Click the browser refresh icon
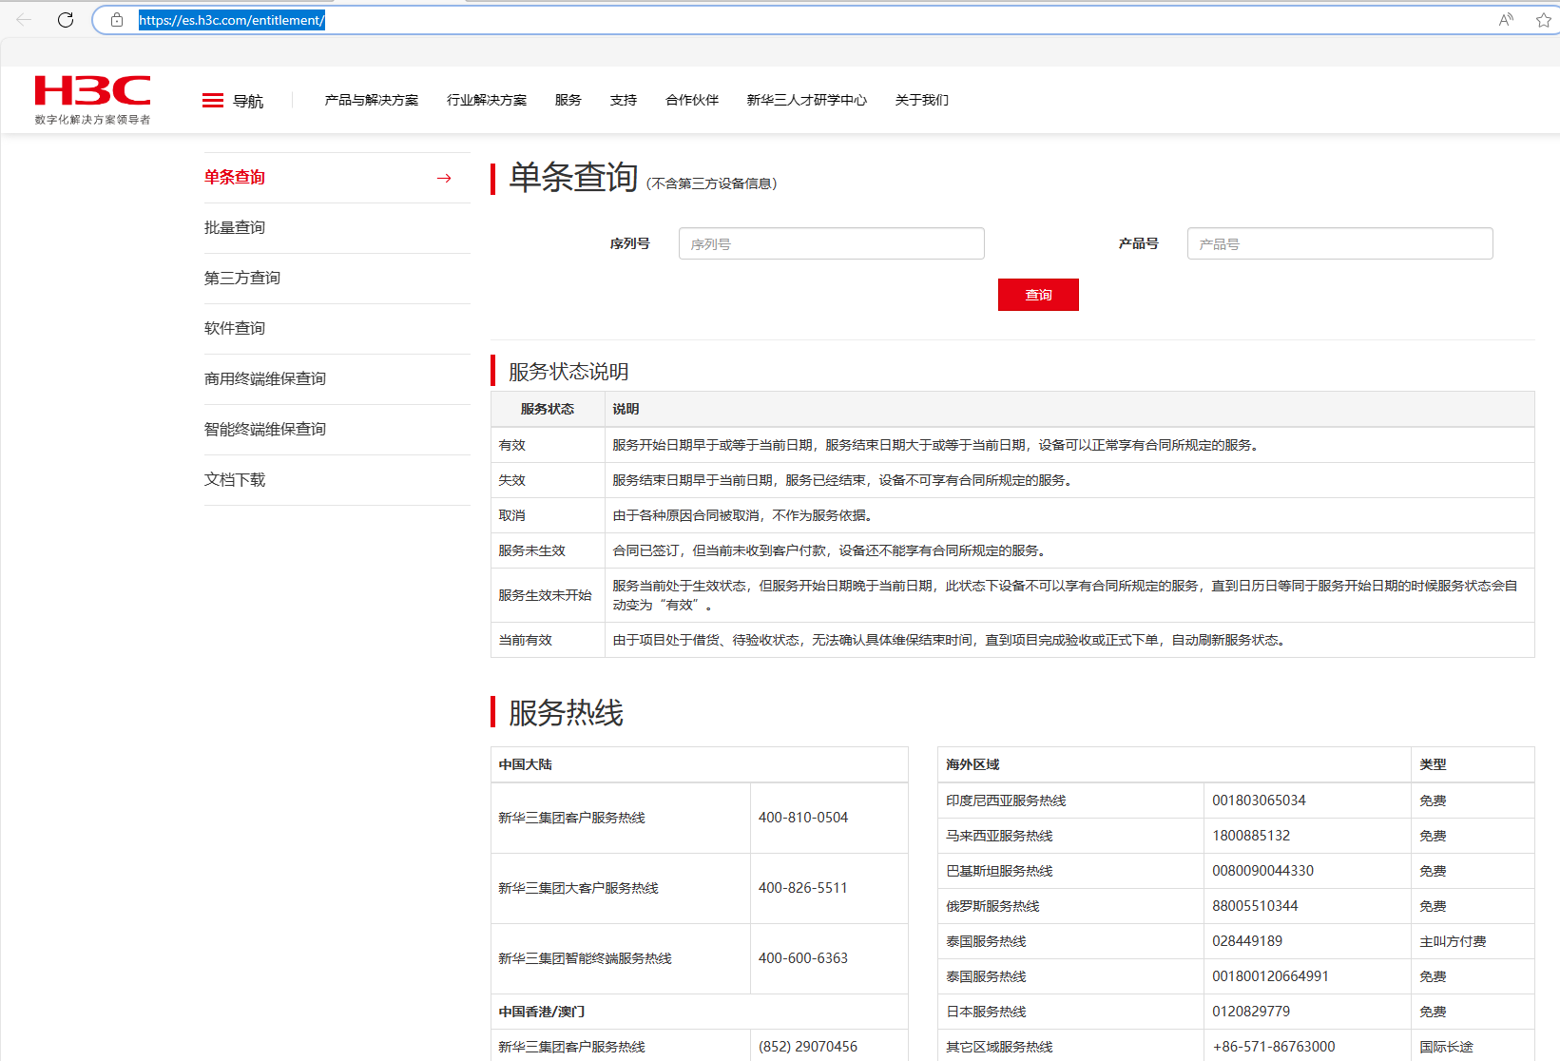This screenshot has height=1061, width=1560. [x=66, y=20]
